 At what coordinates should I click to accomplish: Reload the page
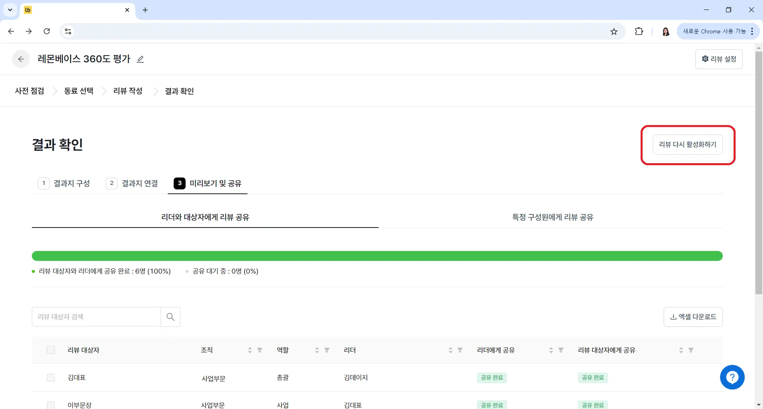pyautogui.click(x=46, y=31)
